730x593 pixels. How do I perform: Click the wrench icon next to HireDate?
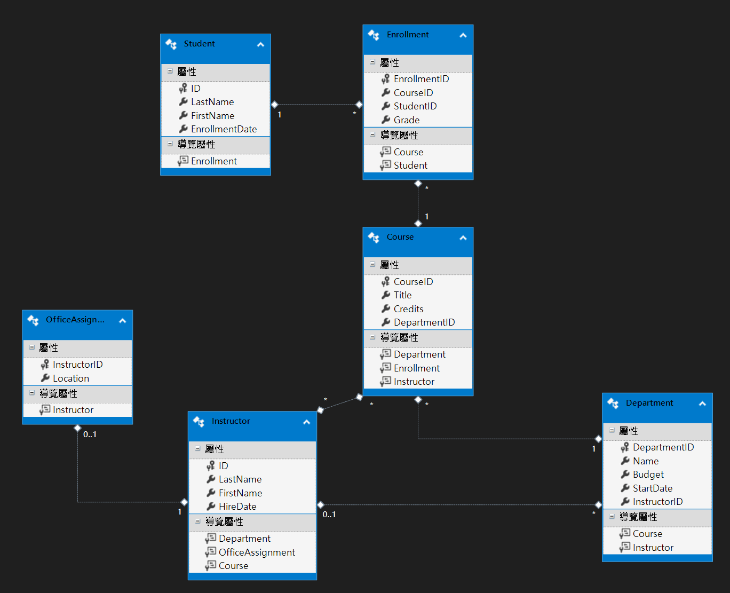[211, 507]
